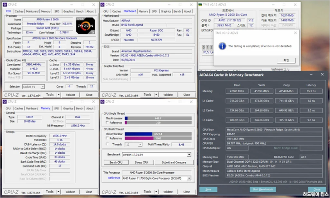Click the Bench CPU button

(x=116, y=162)
